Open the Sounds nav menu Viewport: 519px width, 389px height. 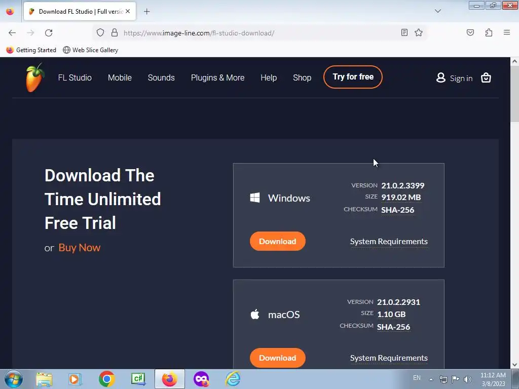tap(161, 77)
